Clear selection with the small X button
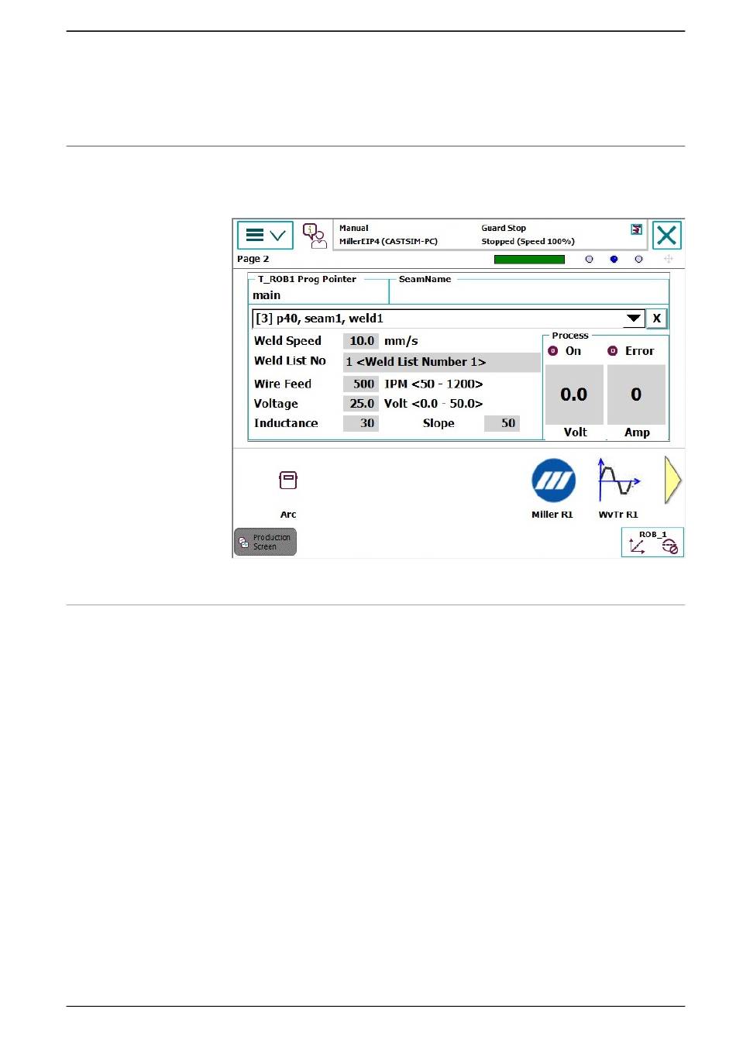 tap(656, 319)
